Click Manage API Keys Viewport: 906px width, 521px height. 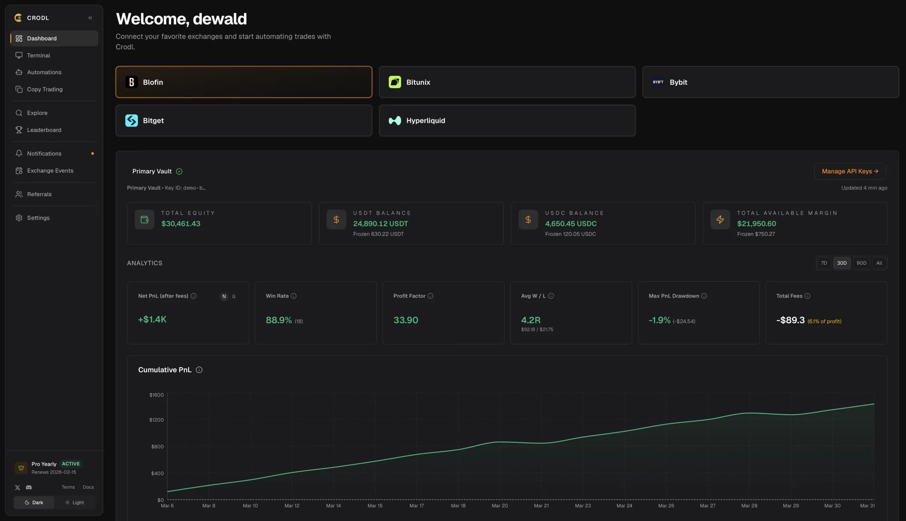850,171
